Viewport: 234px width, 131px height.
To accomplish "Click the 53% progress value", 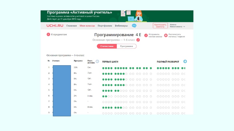I will [75, 68].
